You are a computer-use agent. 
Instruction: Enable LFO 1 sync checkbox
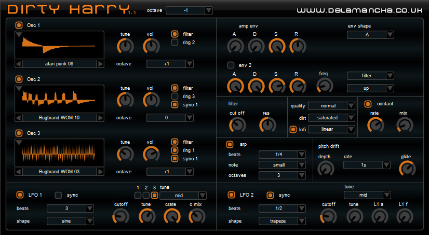click(58, 195)
